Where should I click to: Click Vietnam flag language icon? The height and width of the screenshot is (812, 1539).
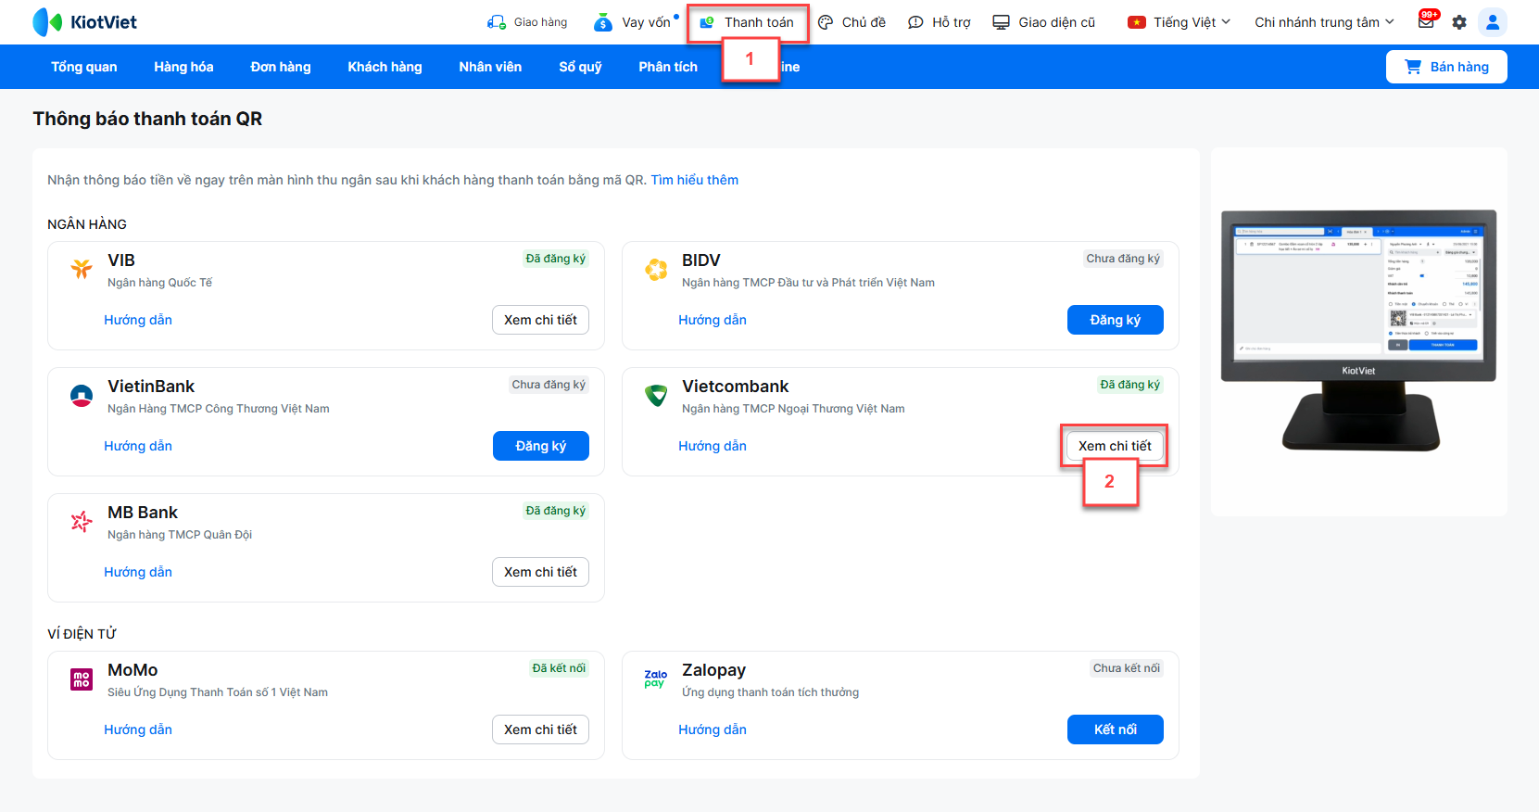coord(1137,22)
